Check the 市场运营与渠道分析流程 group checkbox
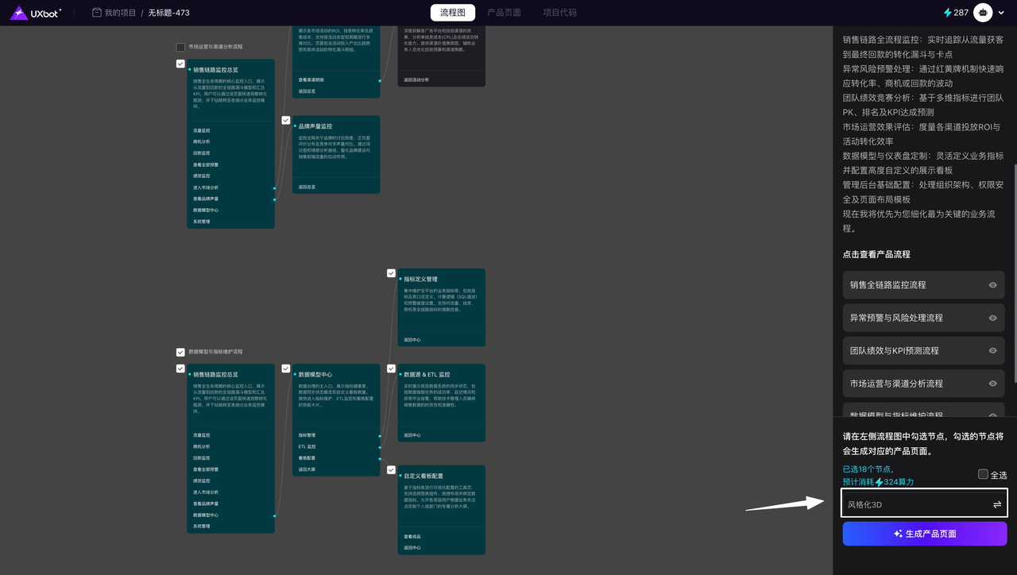 (180, 48)
